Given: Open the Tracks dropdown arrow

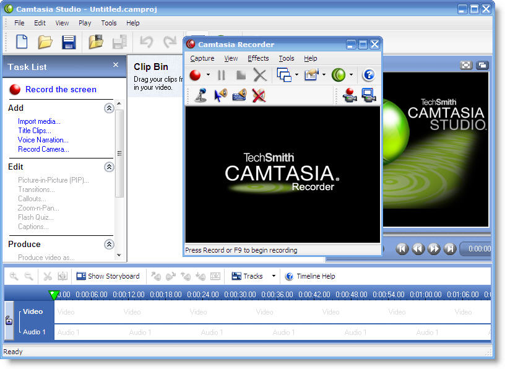Looking at the screenshot, I should coord(274,276).
